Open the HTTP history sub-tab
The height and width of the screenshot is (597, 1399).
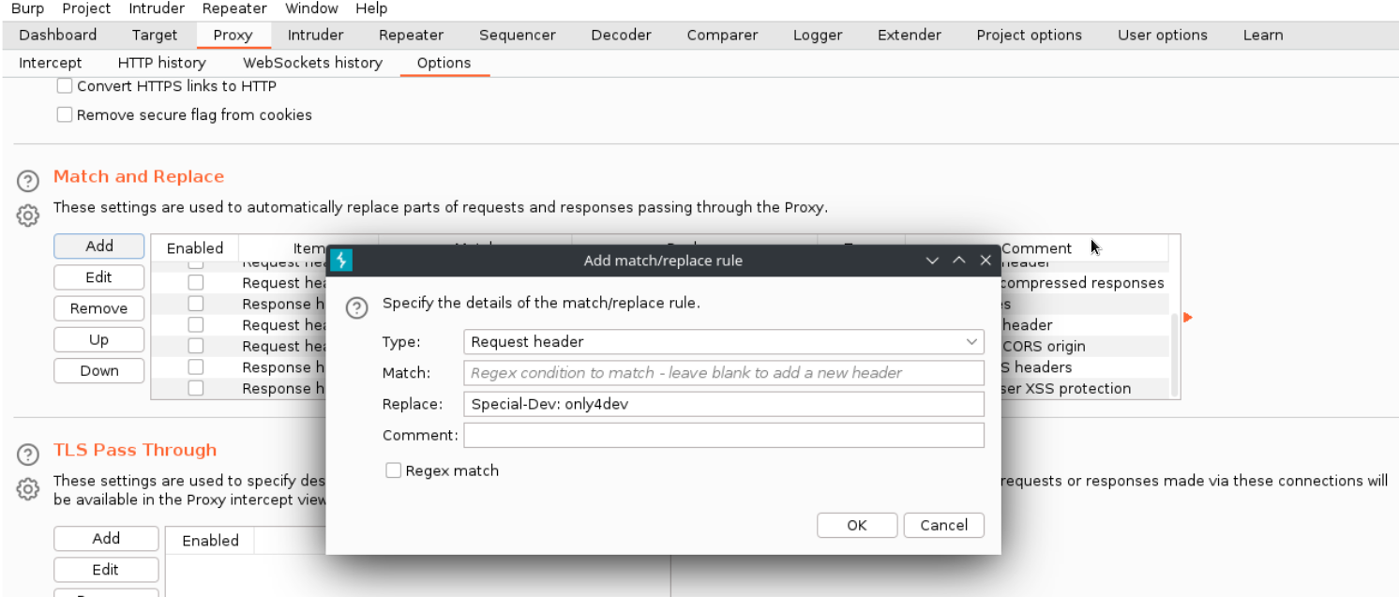click(x=161, y=63)
